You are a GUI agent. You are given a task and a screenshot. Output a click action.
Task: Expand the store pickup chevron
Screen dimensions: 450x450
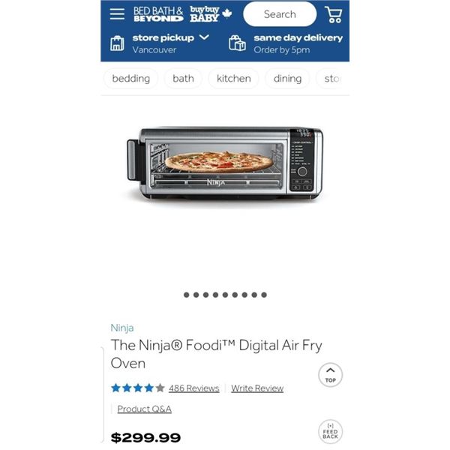(204, 37)
